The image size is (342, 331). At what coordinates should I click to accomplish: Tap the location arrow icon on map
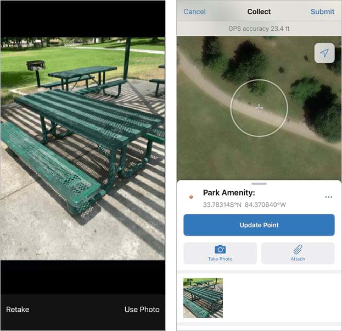click(324, 53)
